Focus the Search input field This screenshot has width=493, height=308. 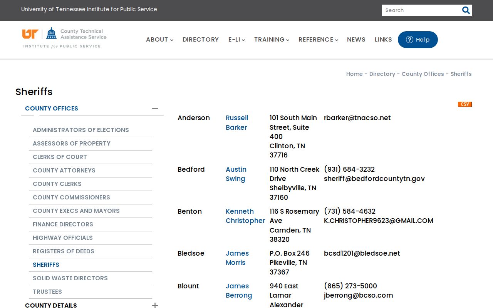click(x=421, y=10)
